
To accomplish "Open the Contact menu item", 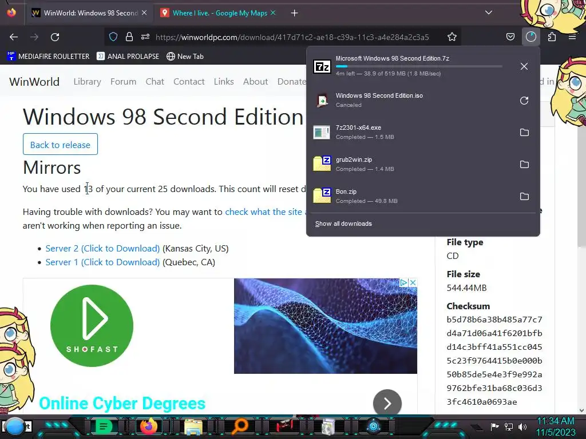I will click(x=189, y=82).
